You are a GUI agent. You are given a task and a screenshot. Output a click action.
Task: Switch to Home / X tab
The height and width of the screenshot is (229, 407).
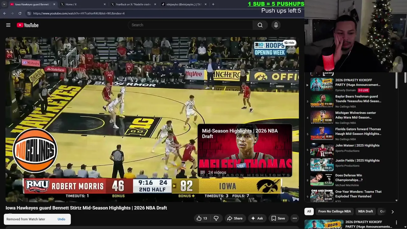pyautogui.click(x=82, y=4)
